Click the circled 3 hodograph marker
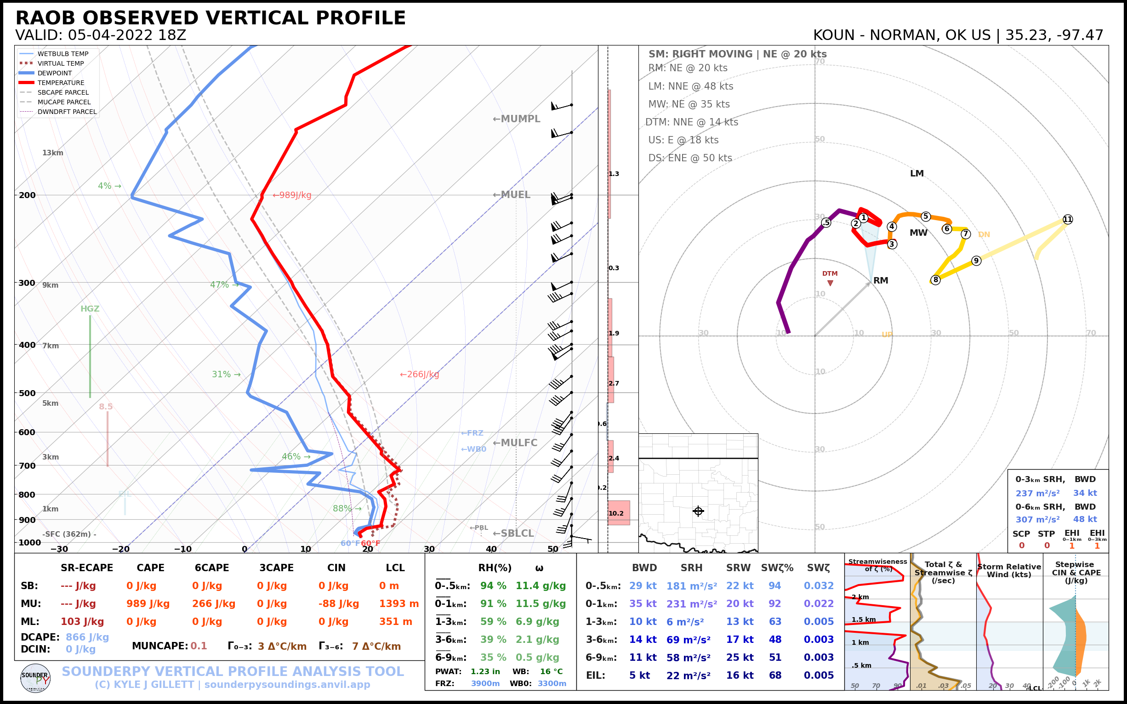Image resolution: width=1127 pixels, height=704 pixels. coord(892,244)
